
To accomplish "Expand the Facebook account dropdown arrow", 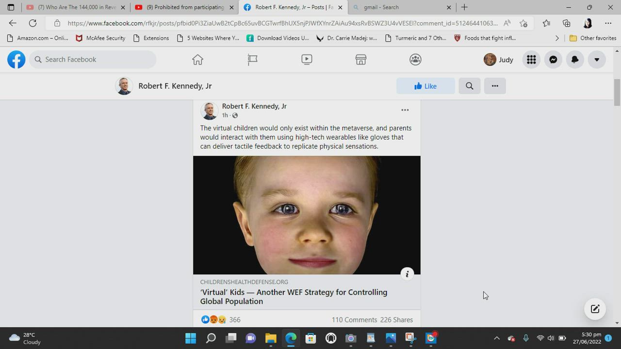I will (597, 60).
